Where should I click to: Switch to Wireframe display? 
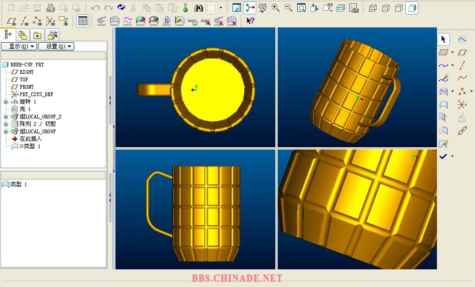[373, 8]
